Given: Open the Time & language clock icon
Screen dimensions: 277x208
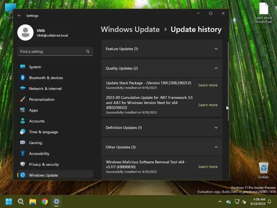Looking at the screenshot, I should (x=23, y=132).
